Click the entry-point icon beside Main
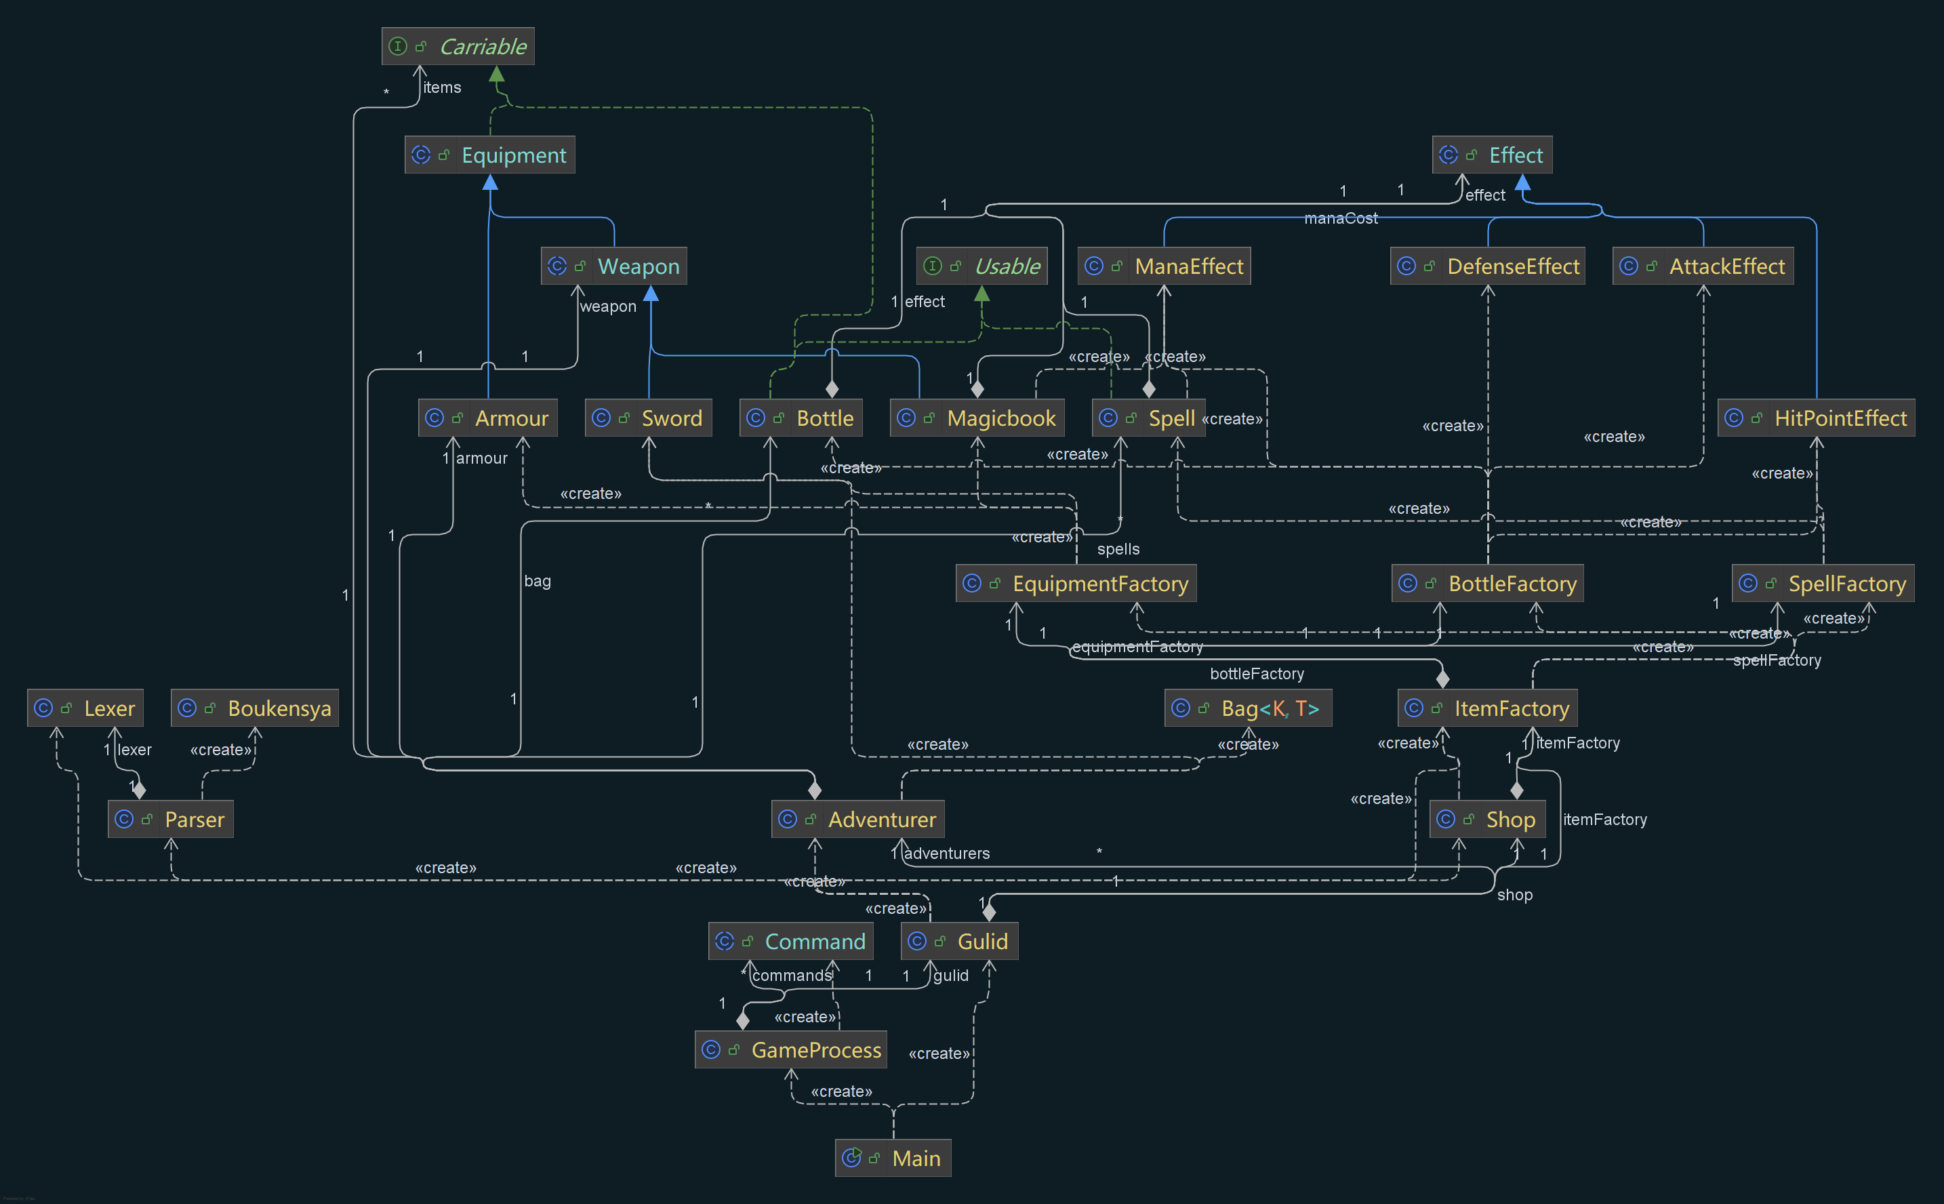Image resolution: width=1944 pixels, height=1204 pixels. click(x=853, y=1158)
